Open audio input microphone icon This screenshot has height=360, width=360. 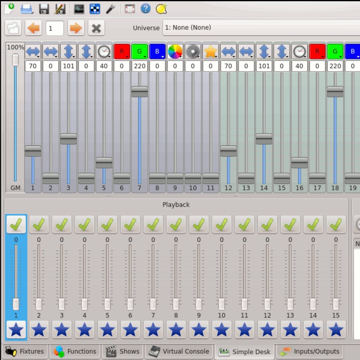[111, 9]
